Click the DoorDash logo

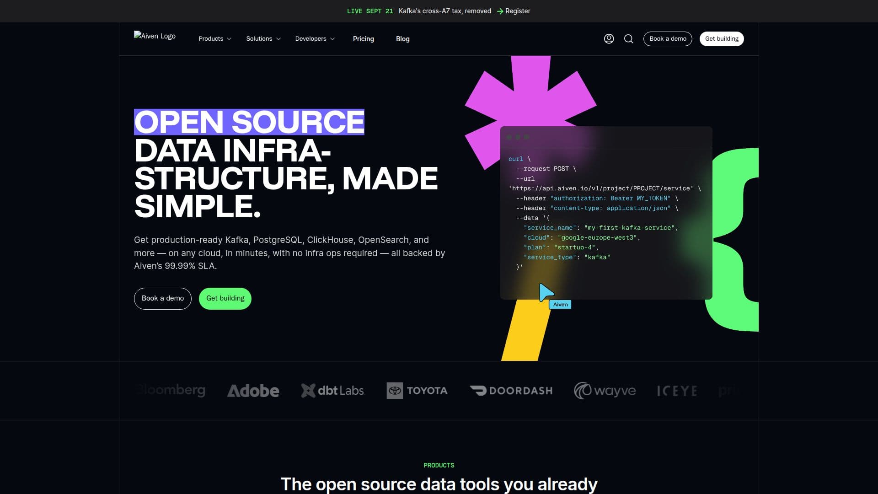point(511,391)
